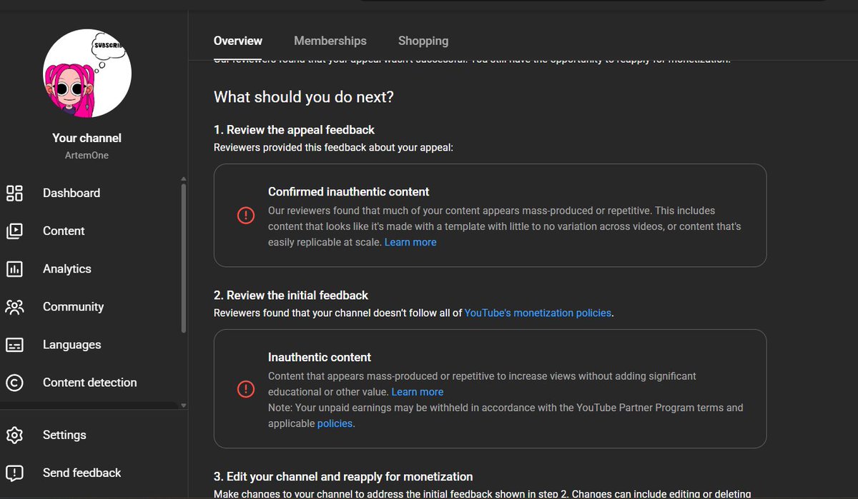Screen dimensions: 858x499
Task: Click the 'Note: Your unpaid earnings' text line
Action: pyautogui.click(x=506, y=408)
